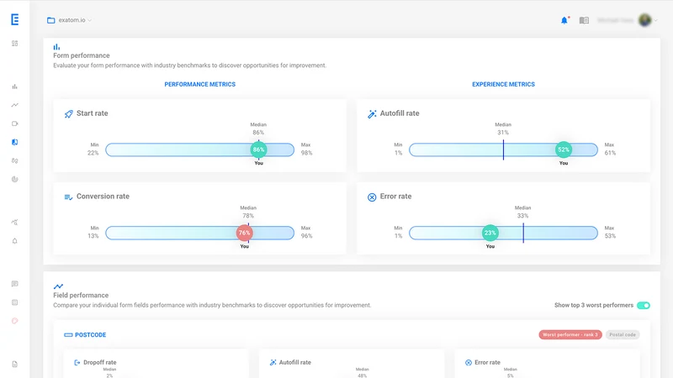This screenshot has width=673, height=378.
Task: Click the folder icon beside exatom.io
Action: (x=51, y=20)
